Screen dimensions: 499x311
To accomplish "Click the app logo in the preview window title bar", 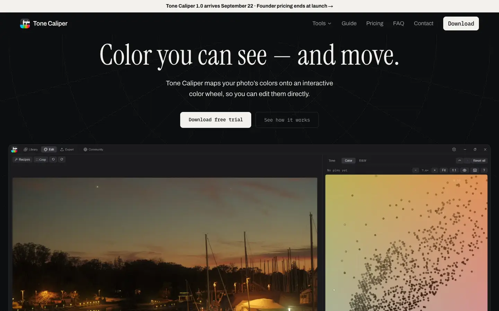I will coord(14,150).
